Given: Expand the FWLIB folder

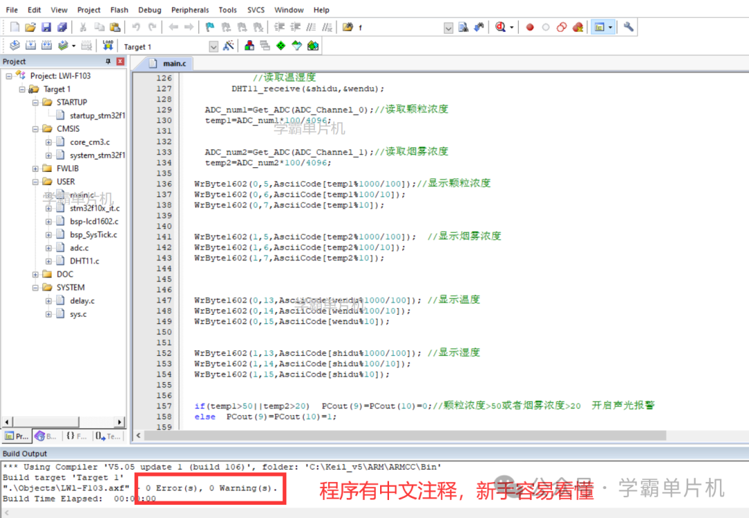Looking at the screenshot, I should (35, 169).
